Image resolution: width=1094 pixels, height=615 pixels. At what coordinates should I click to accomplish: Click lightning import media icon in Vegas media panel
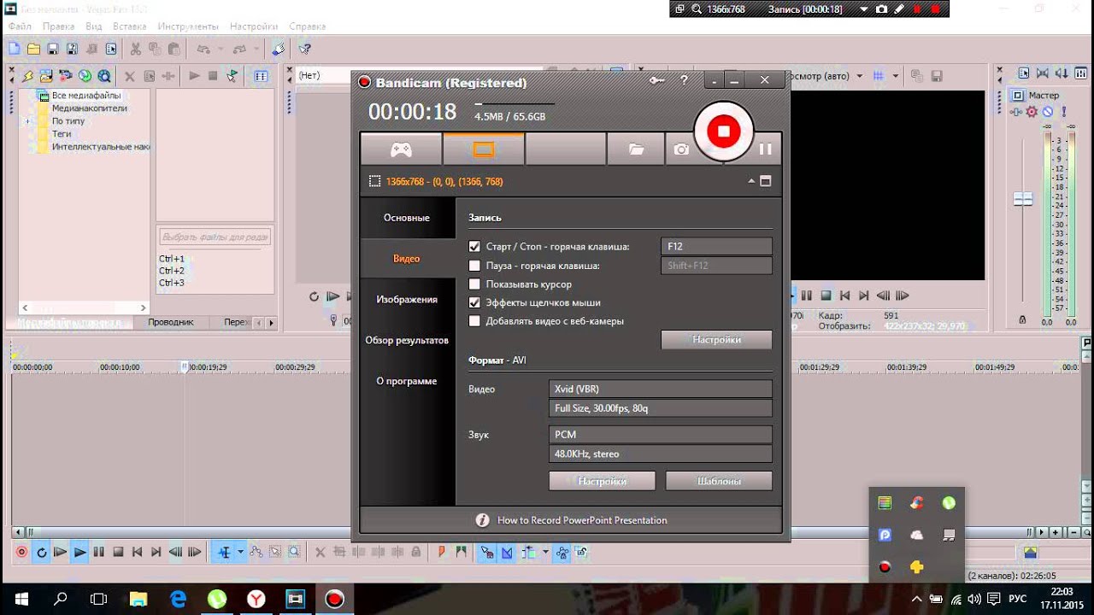[x=27, y=76]
